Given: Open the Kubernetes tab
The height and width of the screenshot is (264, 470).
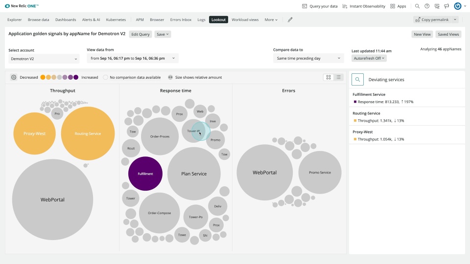Looking at the screenshot, I should coord(116,20).
